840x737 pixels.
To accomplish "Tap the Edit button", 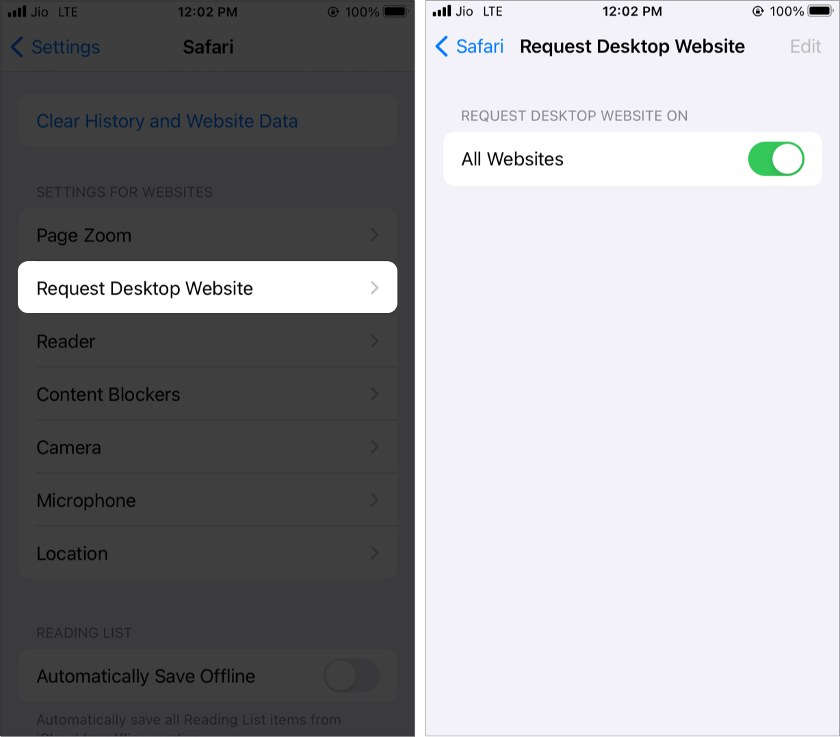I will point(805,46).
